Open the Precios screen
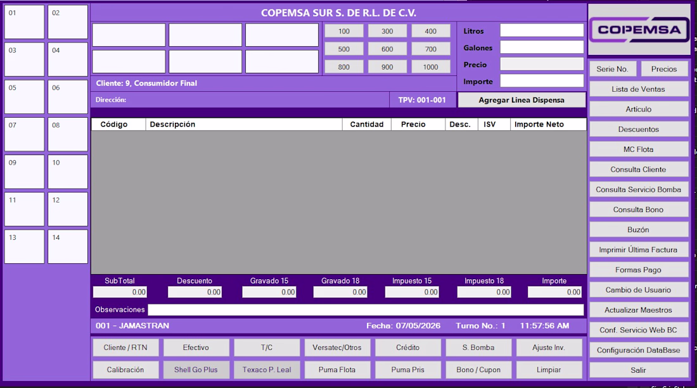Viewport: 697px width, 388px height. click(664, 69)
